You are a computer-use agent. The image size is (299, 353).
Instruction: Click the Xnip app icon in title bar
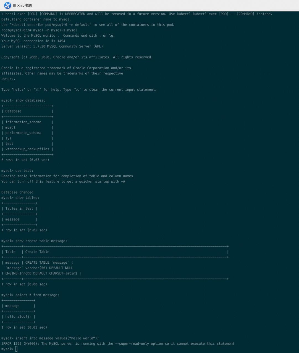pyautogui.click(x=7, y=6)
